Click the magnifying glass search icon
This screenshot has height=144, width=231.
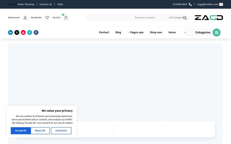(x=185, y=18)
